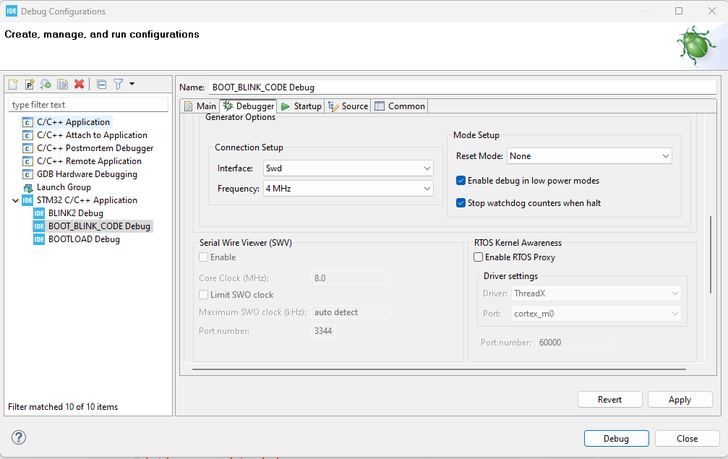The image size is (728, 459).
Task: Switch to the Startup tab
Action: pos(301,106)
